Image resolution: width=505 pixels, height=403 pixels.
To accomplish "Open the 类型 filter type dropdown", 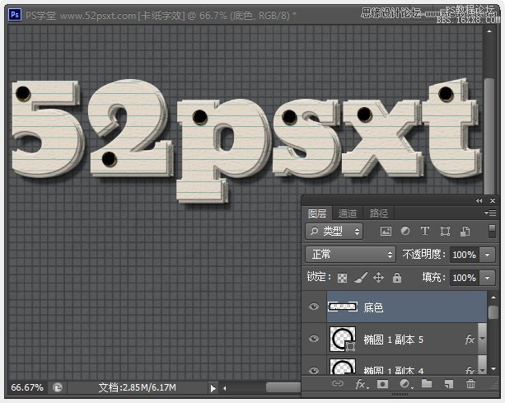I will pyautogui.click(x=334, y=231).
